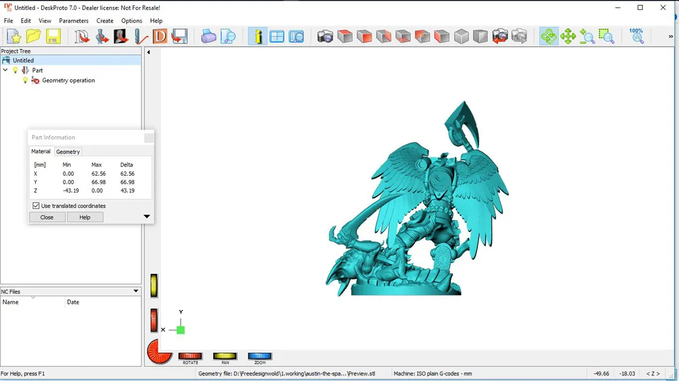Image resolution: width=679 pixels, height=381 pixels.
Task: Click the write NC program floppy icon
Action: coord(179,36)
